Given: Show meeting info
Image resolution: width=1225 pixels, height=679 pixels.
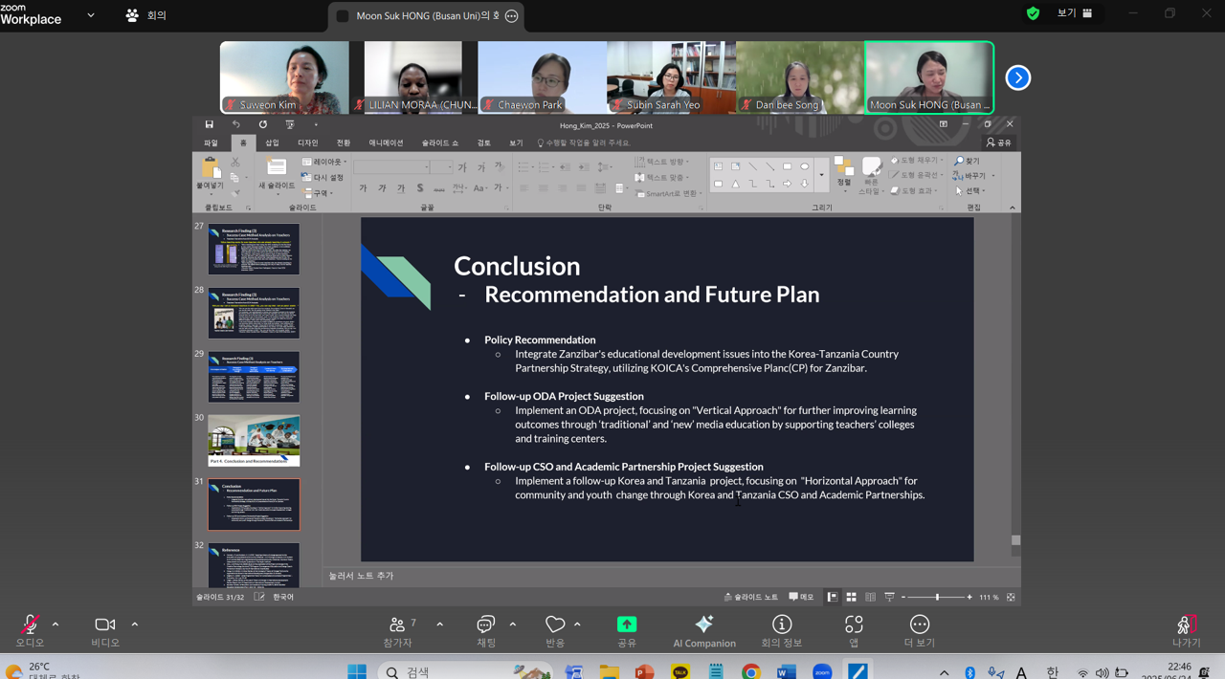Looking at the screenshot, I should pyautogui.click(x=782, y=625).
